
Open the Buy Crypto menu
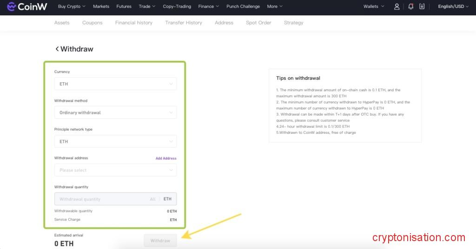pyautogui.click(x=72, y=7)
